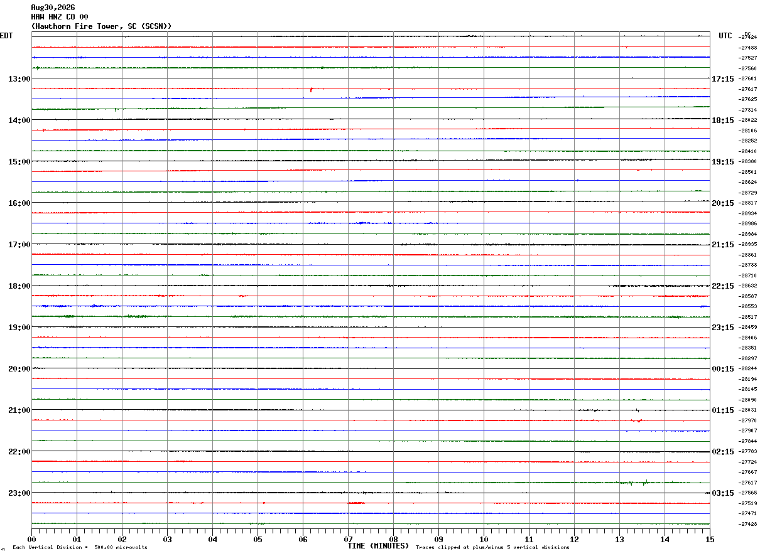
Task: Click minute 10 on the time axis
Action: (x=484, y=540)
